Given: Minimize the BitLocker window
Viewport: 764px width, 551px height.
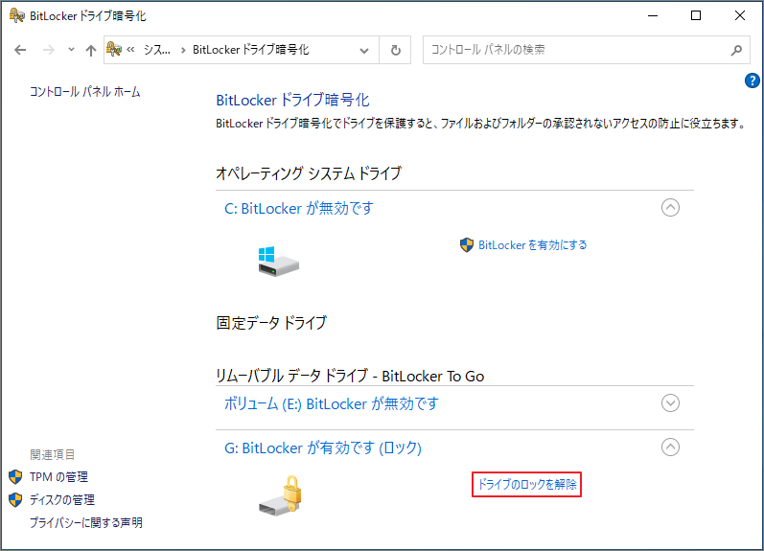Looking at the screenshot, I should pyautogui.click(x=653, y=15).
